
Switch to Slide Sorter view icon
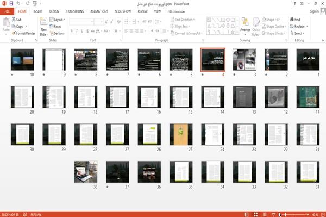256,214
